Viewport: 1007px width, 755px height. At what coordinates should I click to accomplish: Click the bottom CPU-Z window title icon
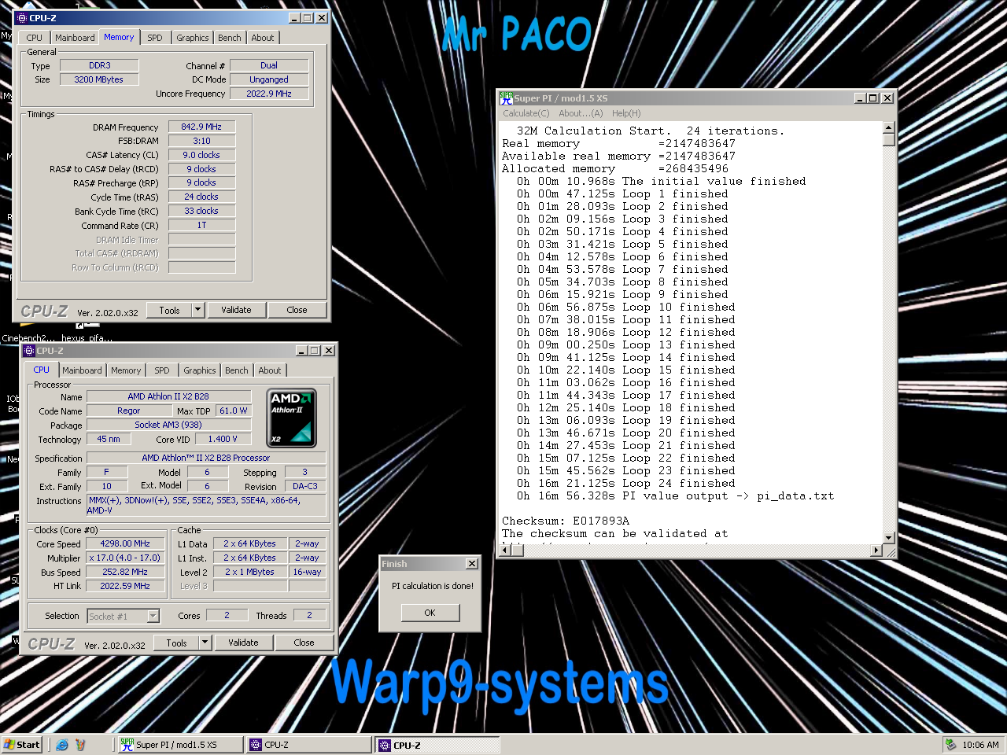tap(29, 351)
